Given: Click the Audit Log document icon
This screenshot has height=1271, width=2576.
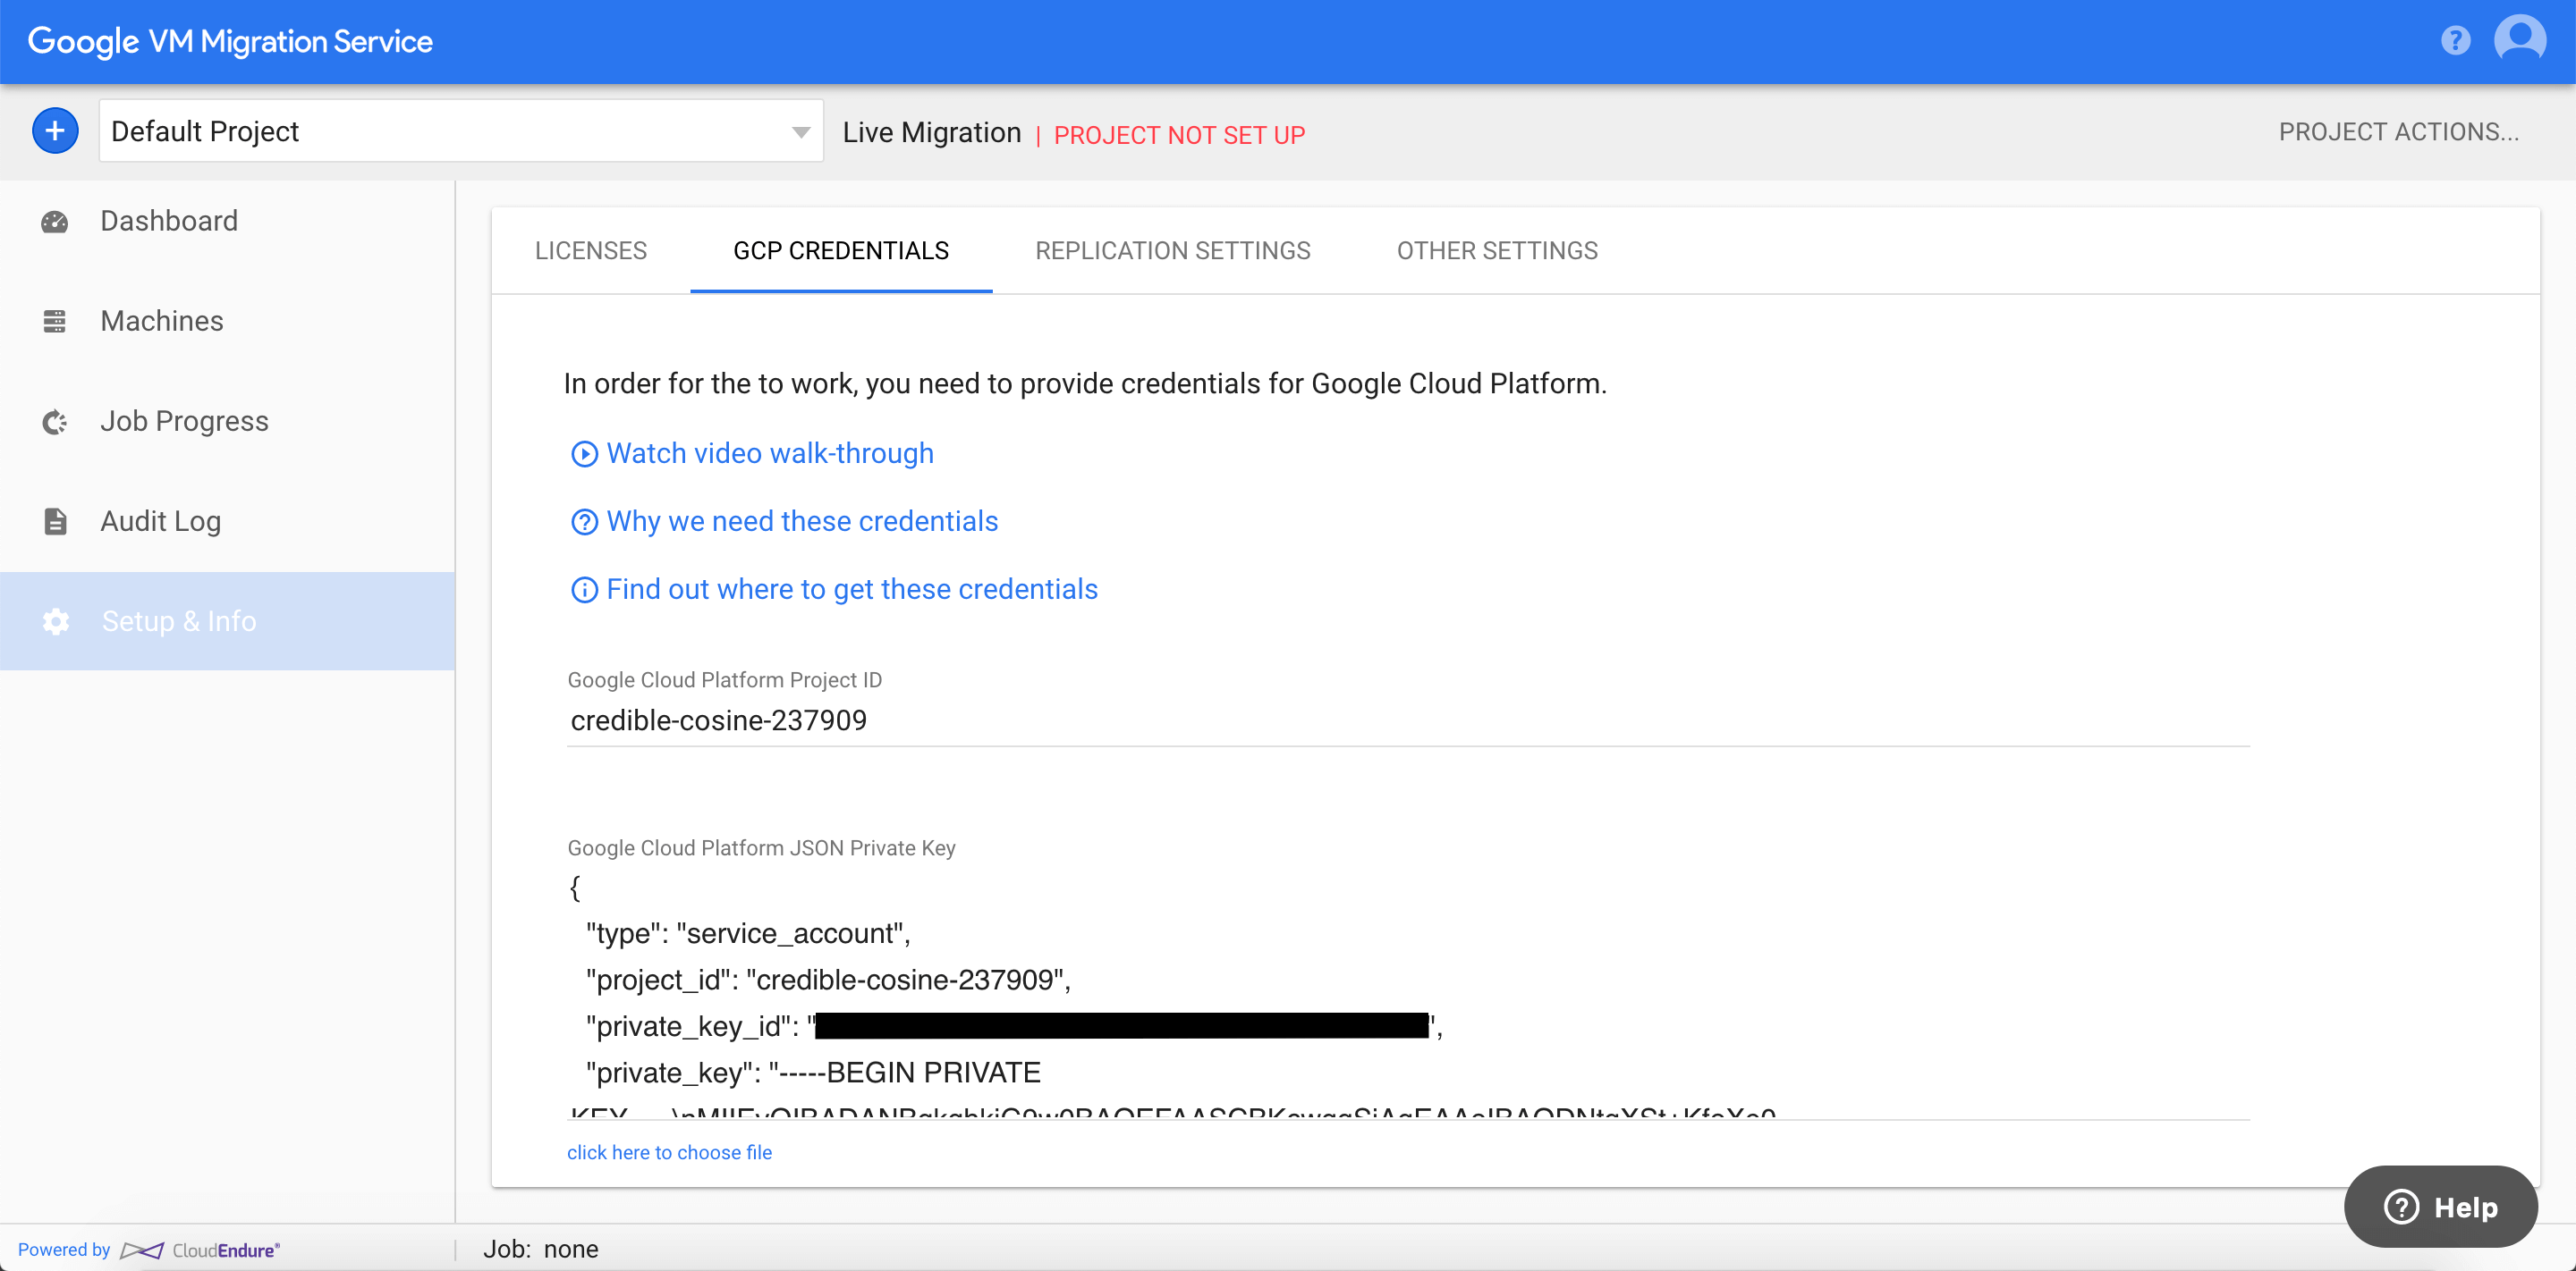Looking at the screenshot, I should pos(55,522).
